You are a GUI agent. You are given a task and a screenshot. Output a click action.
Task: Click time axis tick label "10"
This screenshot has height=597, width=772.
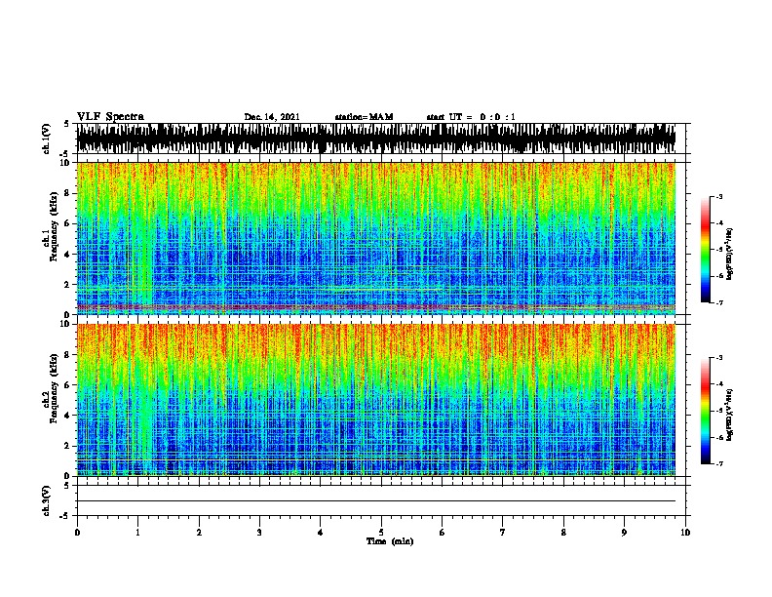click(685, 533)
